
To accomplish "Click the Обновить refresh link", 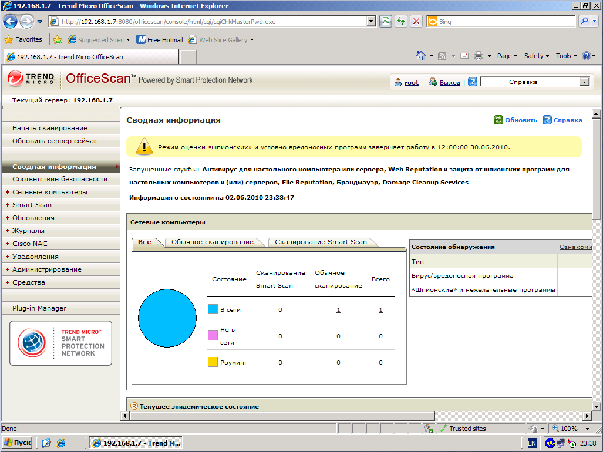I will (516, 120).
